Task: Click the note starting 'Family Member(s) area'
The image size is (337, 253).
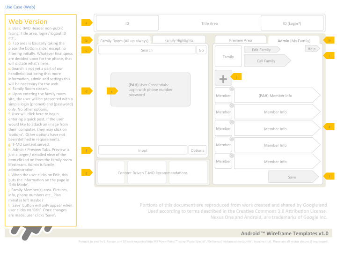Action: (38, 195)
